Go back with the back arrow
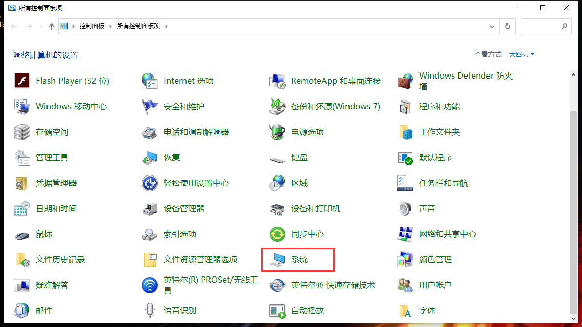 [x=14, y=27]
